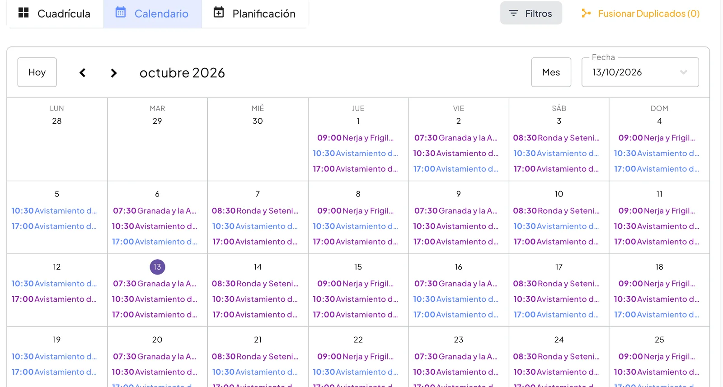
Task: Expand the Fecha date dropdown arrow
Action: pyautogui.click(x=684, y=72)
